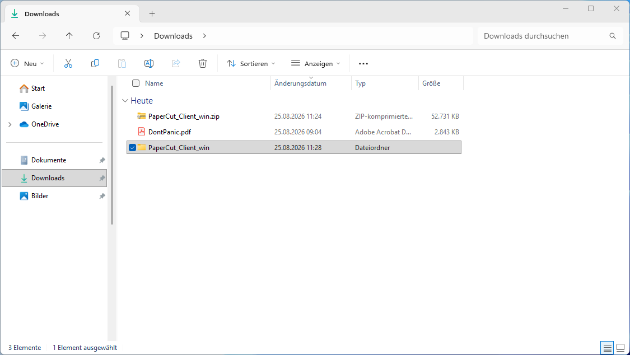
Task: Sort by the Name column header
Action: [154, 83]
